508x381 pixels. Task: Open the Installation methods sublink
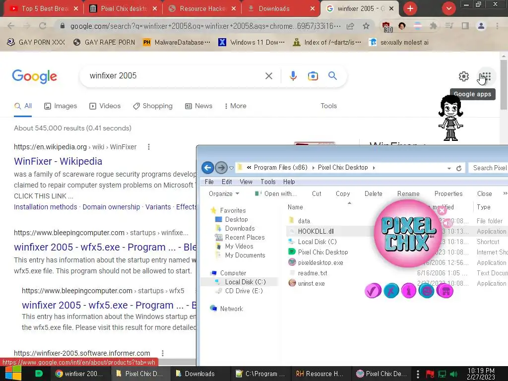(x=45, y=207)
